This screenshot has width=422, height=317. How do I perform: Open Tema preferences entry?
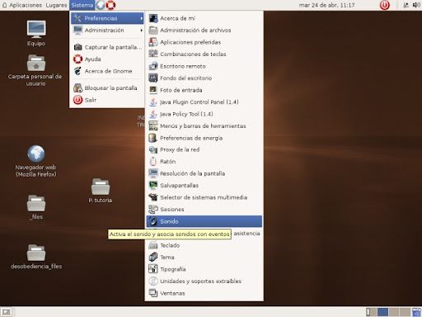pos(204,257)
